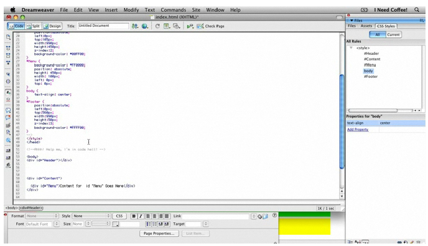Click the Refresh design view icon
Screen dimensions: 428x246
tap(157, 26)
